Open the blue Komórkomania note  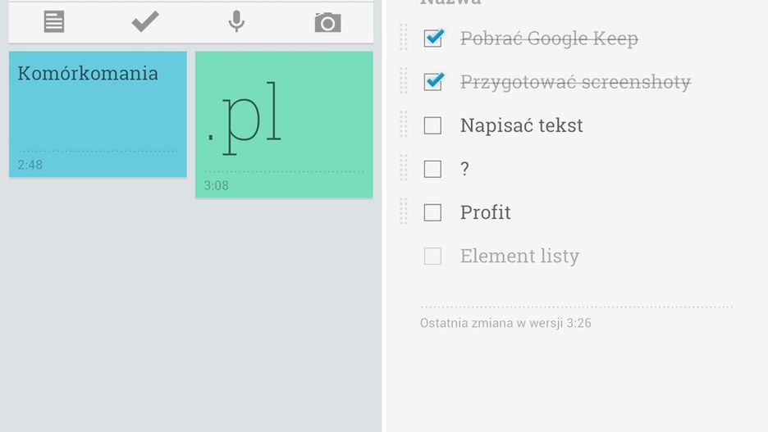point(98,113)
